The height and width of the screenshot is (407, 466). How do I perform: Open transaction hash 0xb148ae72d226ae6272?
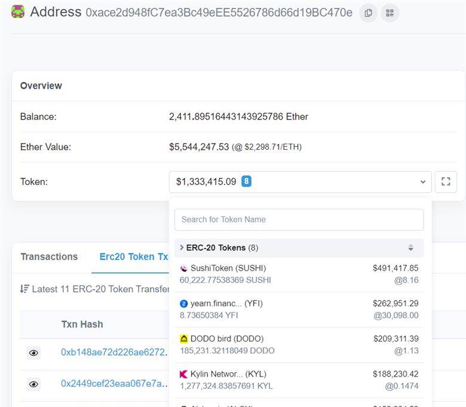click(x=114, y=352)
